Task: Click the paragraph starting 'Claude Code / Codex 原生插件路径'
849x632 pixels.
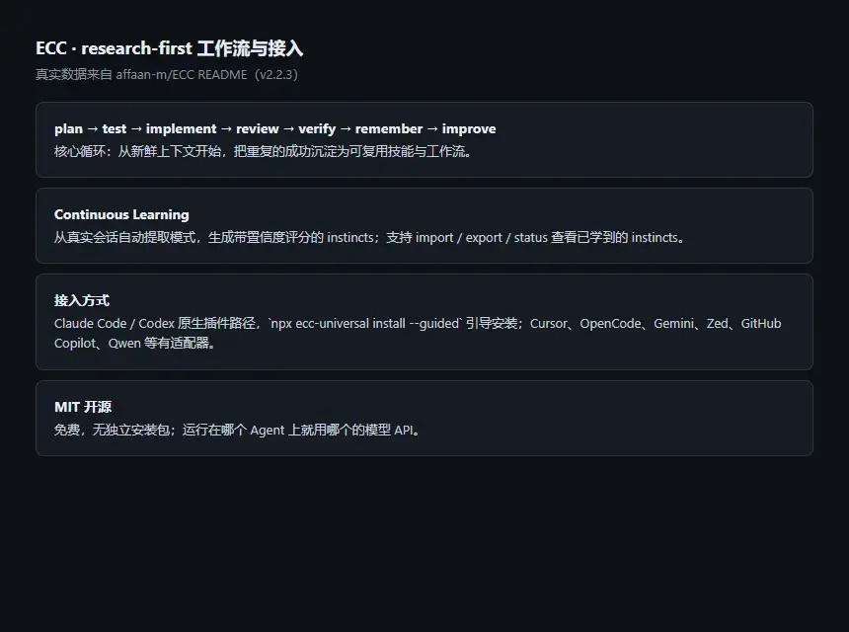Action: point(418,333)
